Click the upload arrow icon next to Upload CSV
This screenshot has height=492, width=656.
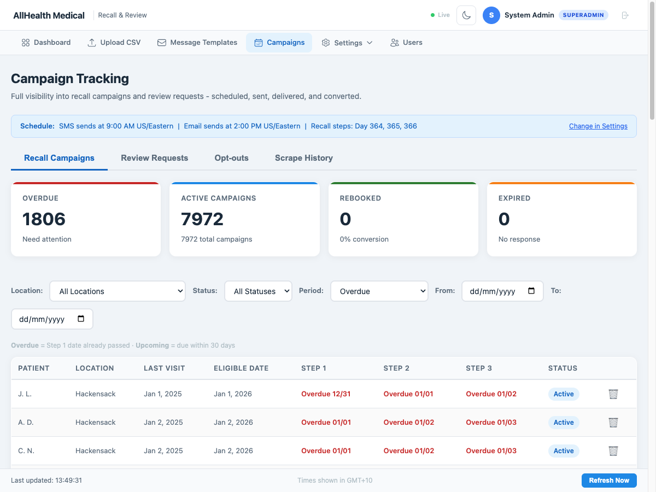click(x=91, y=42)
